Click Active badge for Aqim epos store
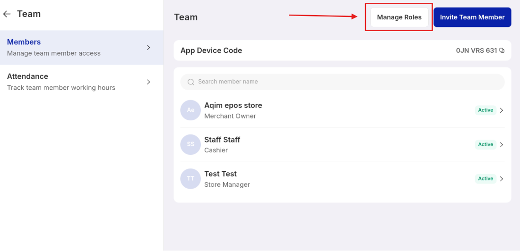The height and width of the screenshot is (251, 520). pos(485,110)
